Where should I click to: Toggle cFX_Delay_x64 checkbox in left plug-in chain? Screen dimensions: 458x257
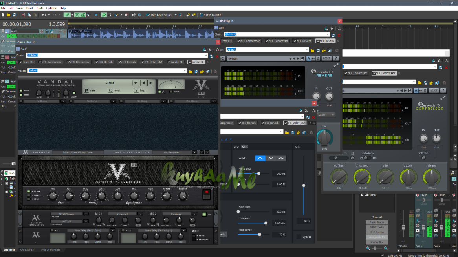(x=143, y=62)
